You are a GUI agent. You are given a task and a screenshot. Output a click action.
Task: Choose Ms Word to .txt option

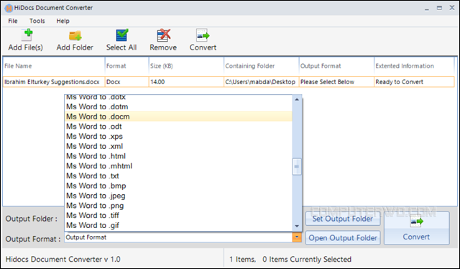[178, 176]
